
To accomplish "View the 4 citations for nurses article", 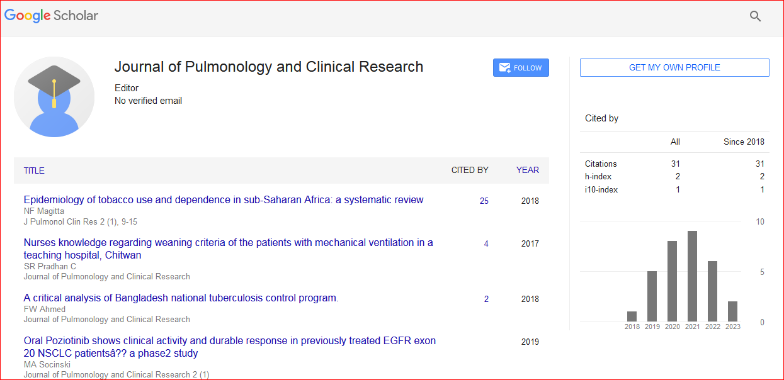I will click(x=486, y=244).
